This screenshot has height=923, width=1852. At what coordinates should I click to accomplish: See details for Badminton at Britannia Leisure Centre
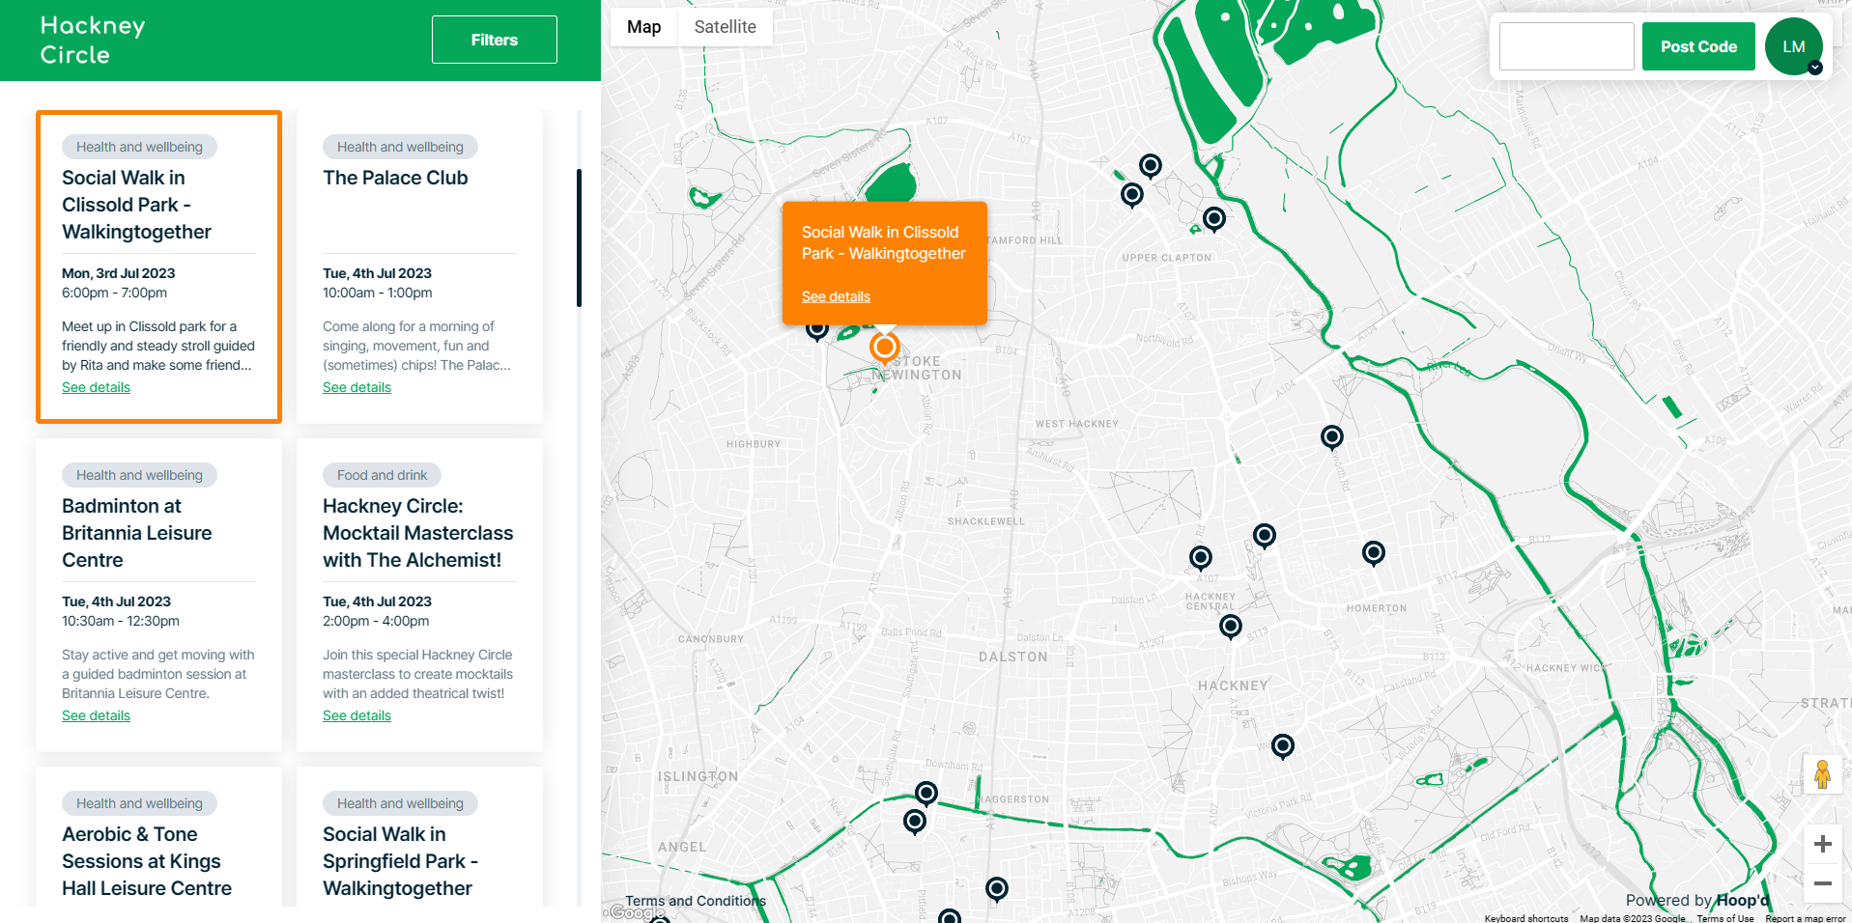[x=96, y=715]
